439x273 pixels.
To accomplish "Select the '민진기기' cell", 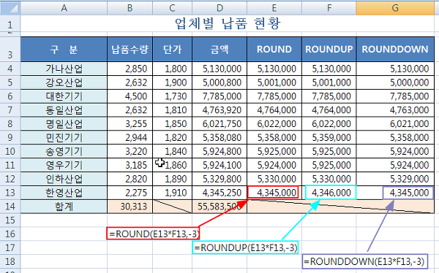I will (64, 137).
